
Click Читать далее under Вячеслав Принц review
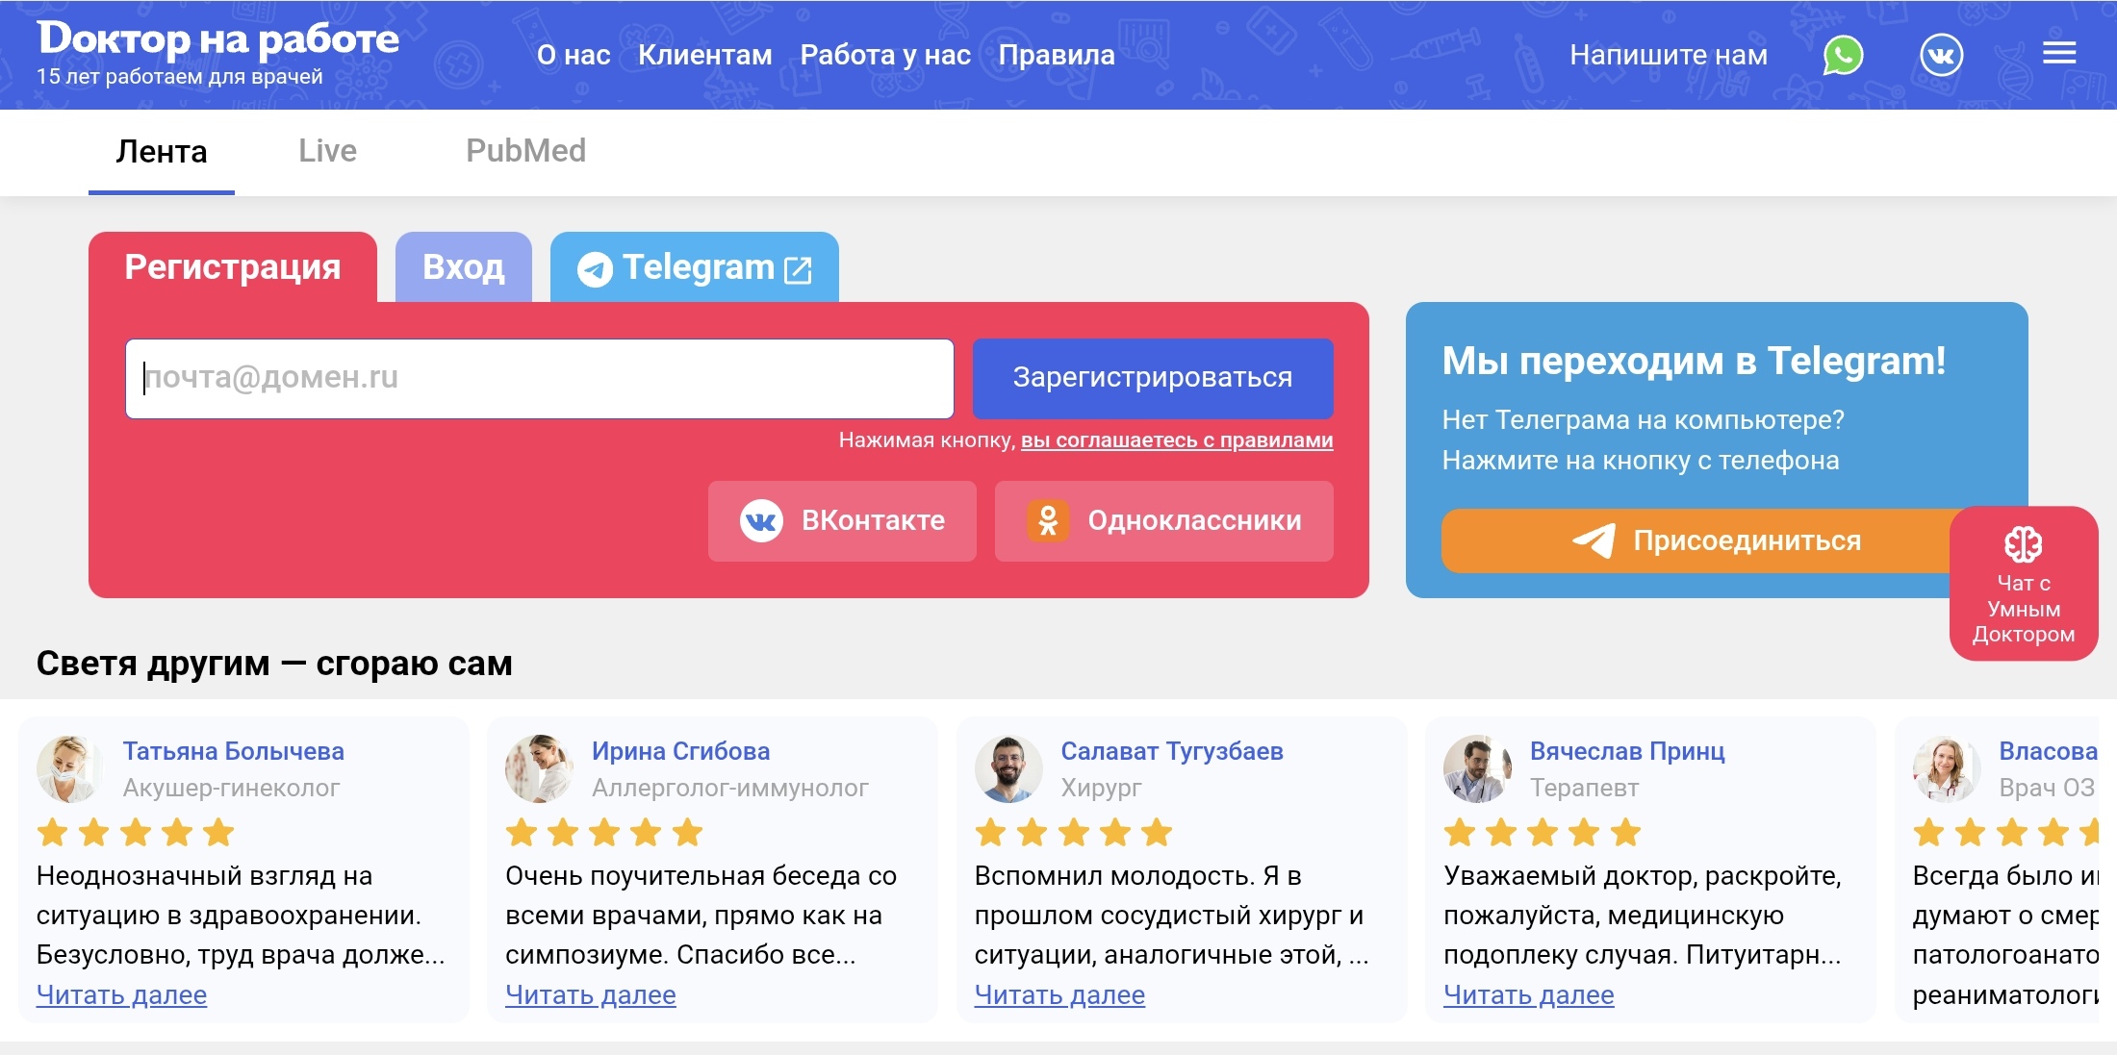1529,994
